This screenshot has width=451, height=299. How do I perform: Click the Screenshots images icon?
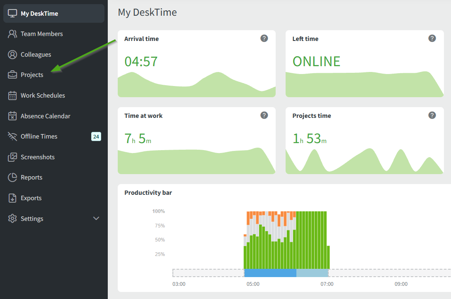click(13, 157)
